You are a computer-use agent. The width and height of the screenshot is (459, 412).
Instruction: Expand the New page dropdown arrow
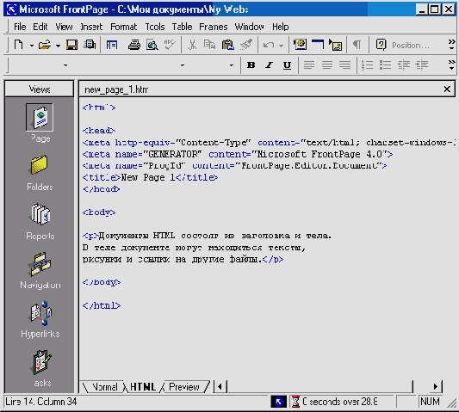click(31, 46)
